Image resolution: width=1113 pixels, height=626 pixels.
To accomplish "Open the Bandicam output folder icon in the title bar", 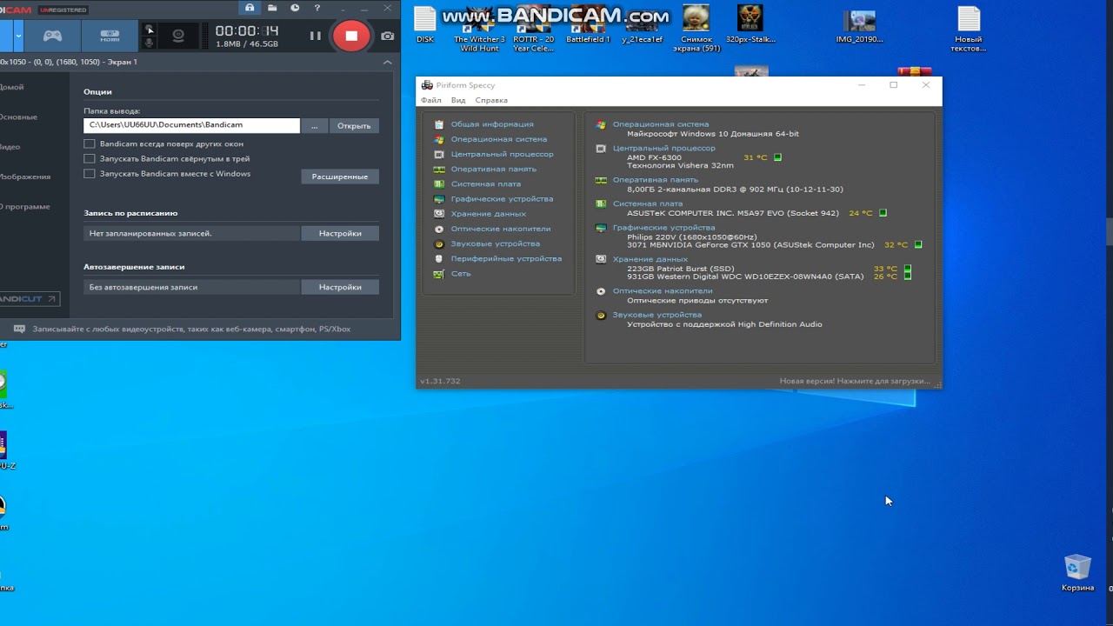I will click(272, 8).
